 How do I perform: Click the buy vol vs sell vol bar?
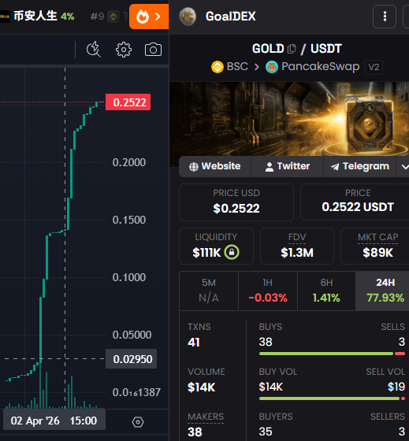pyautogui.click(x=332, y=398)
